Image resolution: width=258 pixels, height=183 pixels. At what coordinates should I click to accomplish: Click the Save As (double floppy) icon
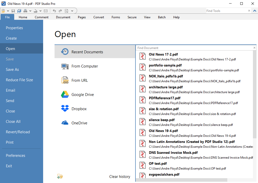pyautogui.click(x=19, y=11)
